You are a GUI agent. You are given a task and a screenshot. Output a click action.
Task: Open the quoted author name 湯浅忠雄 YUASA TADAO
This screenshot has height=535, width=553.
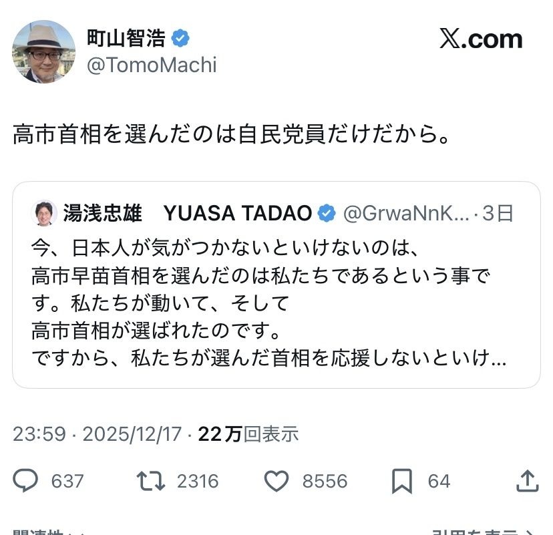[187, 213]
